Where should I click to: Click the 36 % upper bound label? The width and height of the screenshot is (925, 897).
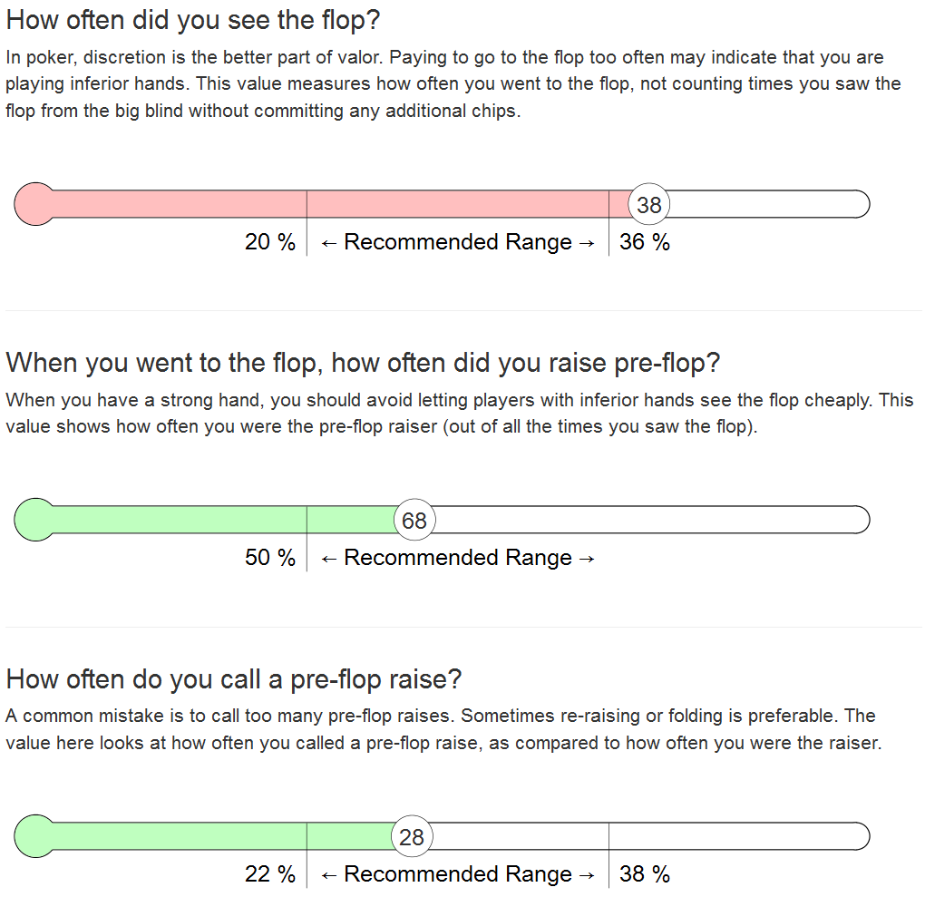tap(645, 242)
